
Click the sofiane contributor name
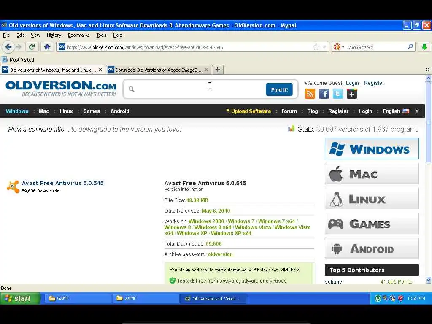[333, 281]
